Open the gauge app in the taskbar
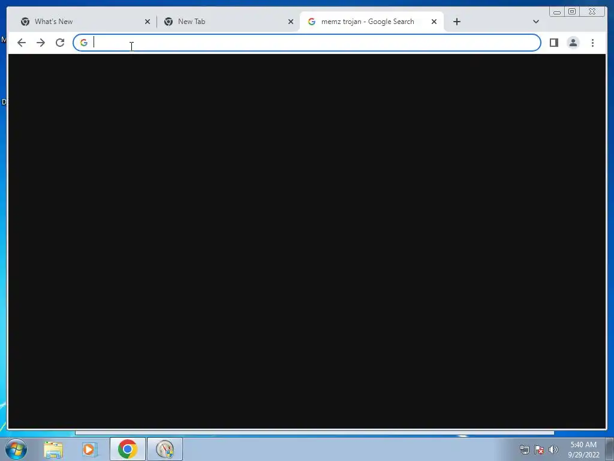This screenshot has width=614, height=461. tap(165, 449)
